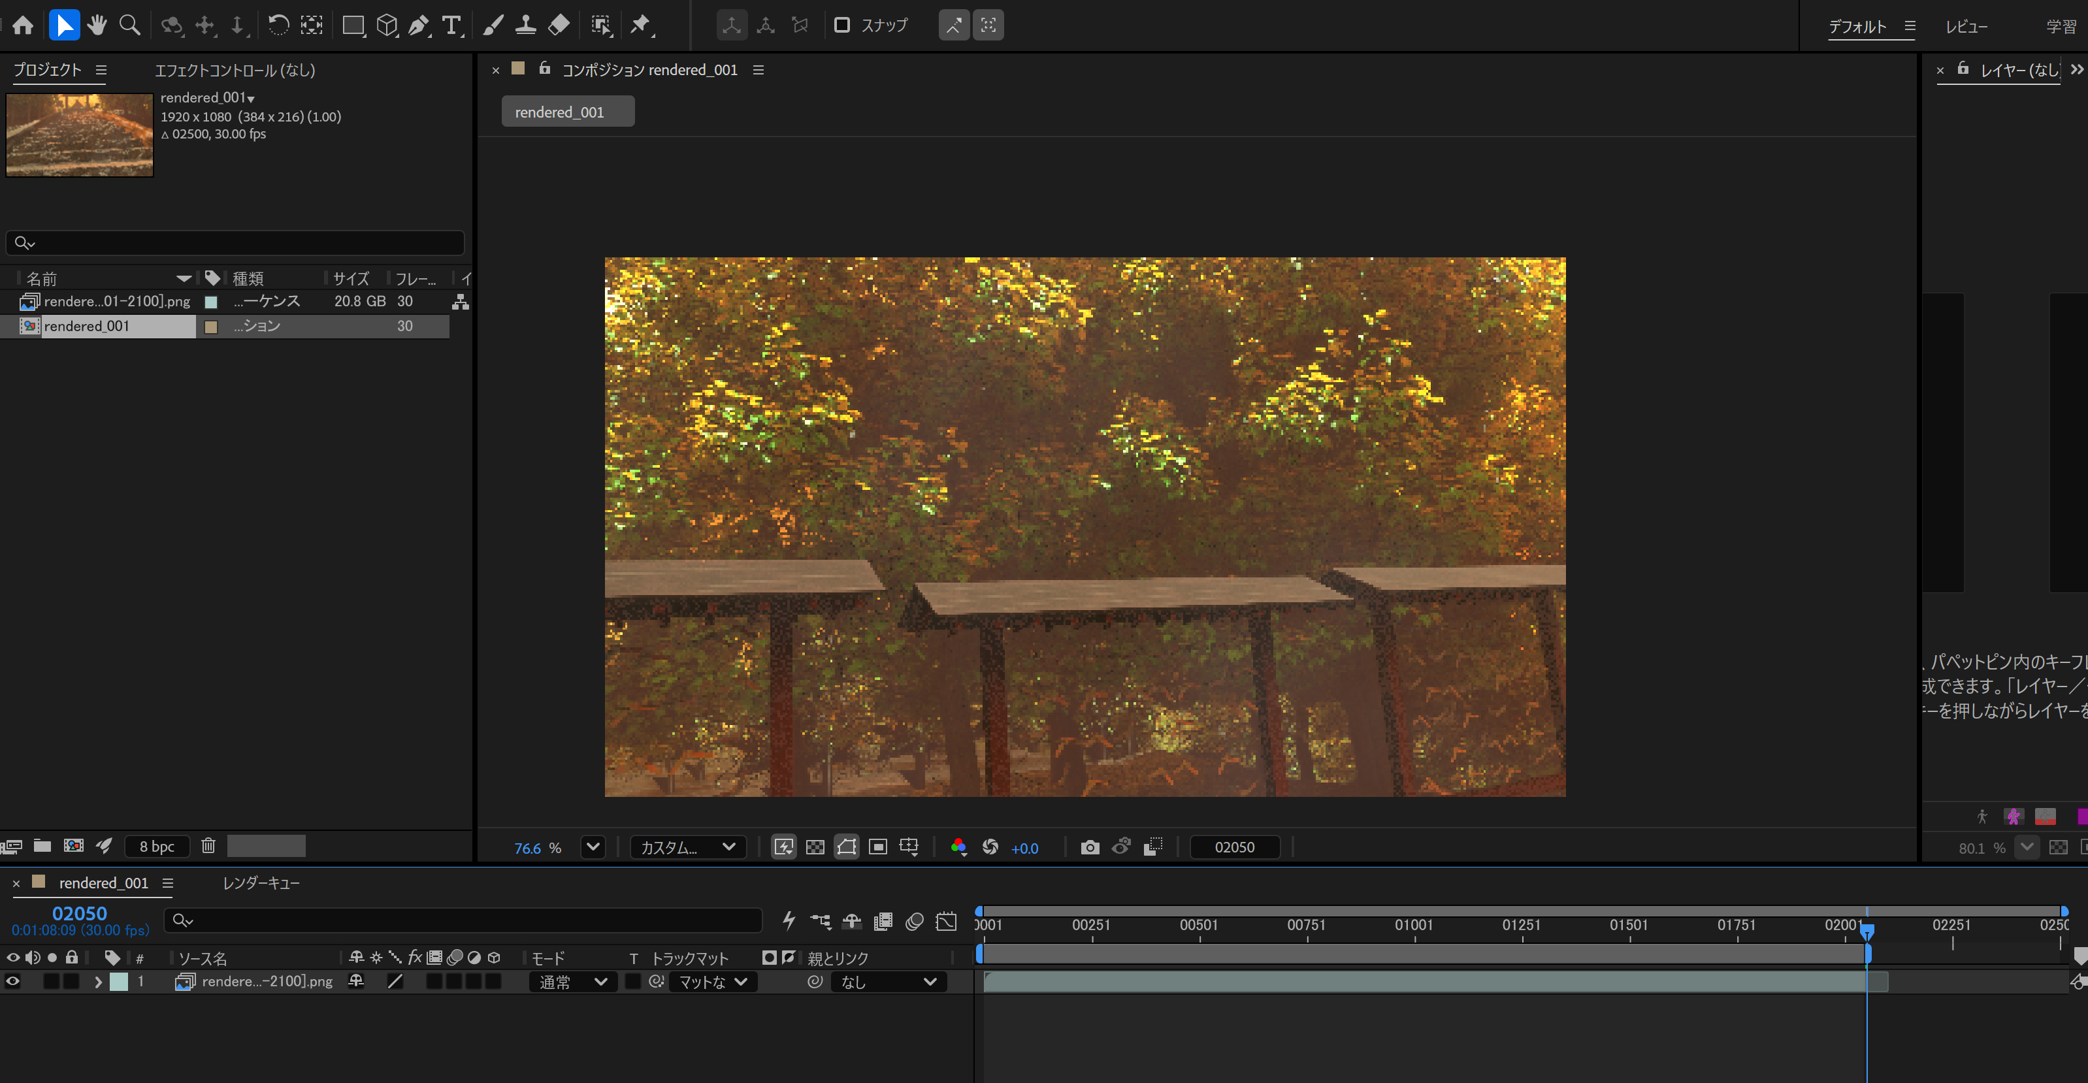Open the 通常 blending mode dropdown
This screenshot has height=1083, width=2088.
tap(572, 982)
